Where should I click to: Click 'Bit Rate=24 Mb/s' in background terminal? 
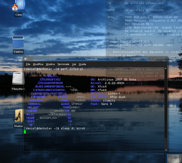click(x=139, y=24)
